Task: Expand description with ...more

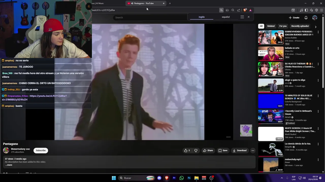Action: click(9, 165)
